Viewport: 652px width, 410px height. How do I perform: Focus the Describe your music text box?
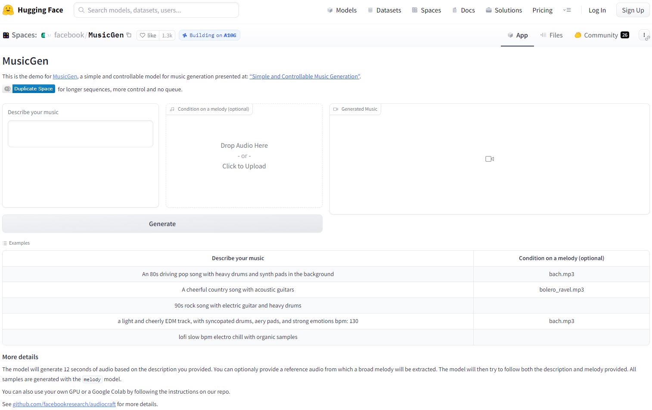[x=81, y=134]
